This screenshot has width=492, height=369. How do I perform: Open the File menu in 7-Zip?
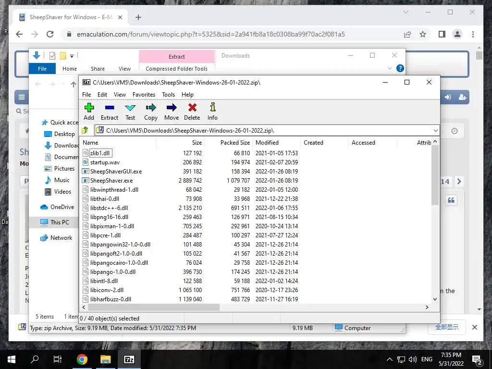point(86,95)
